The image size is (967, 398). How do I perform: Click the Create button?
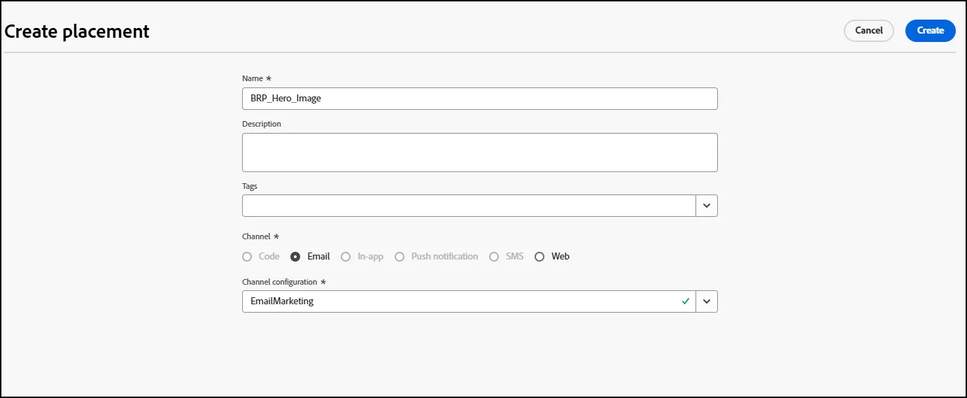point(930,31)
